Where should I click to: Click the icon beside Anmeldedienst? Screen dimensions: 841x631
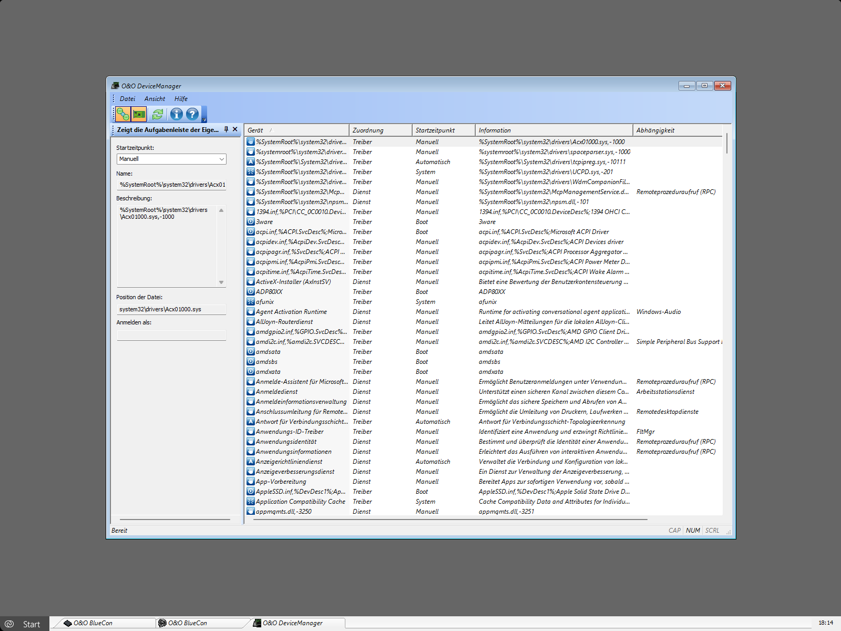(x=251, y=392)
